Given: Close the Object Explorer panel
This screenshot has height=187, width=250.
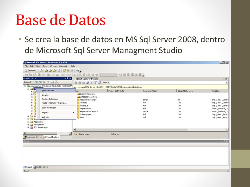Looking at the screenshot, I should [x=70, y=78].
